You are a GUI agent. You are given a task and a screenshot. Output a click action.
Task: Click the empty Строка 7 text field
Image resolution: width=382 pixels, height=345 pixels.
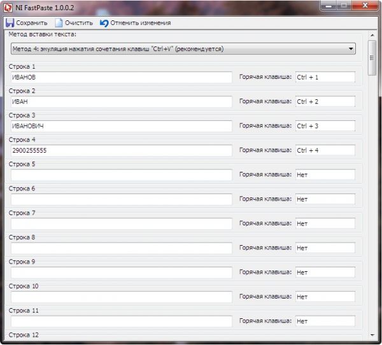(x=122, y=223)
